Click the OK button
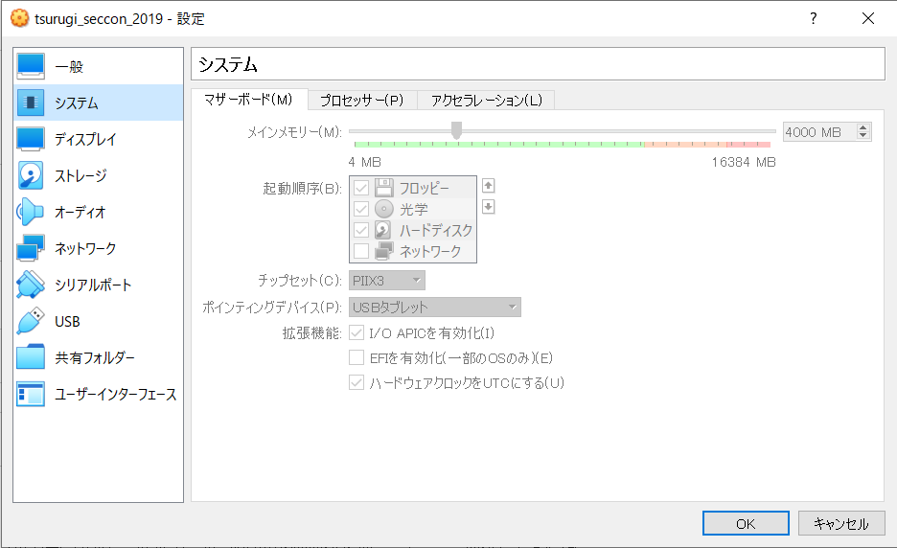Image resolution: width=897 pixels, height=548 pixels. (746, 523)
